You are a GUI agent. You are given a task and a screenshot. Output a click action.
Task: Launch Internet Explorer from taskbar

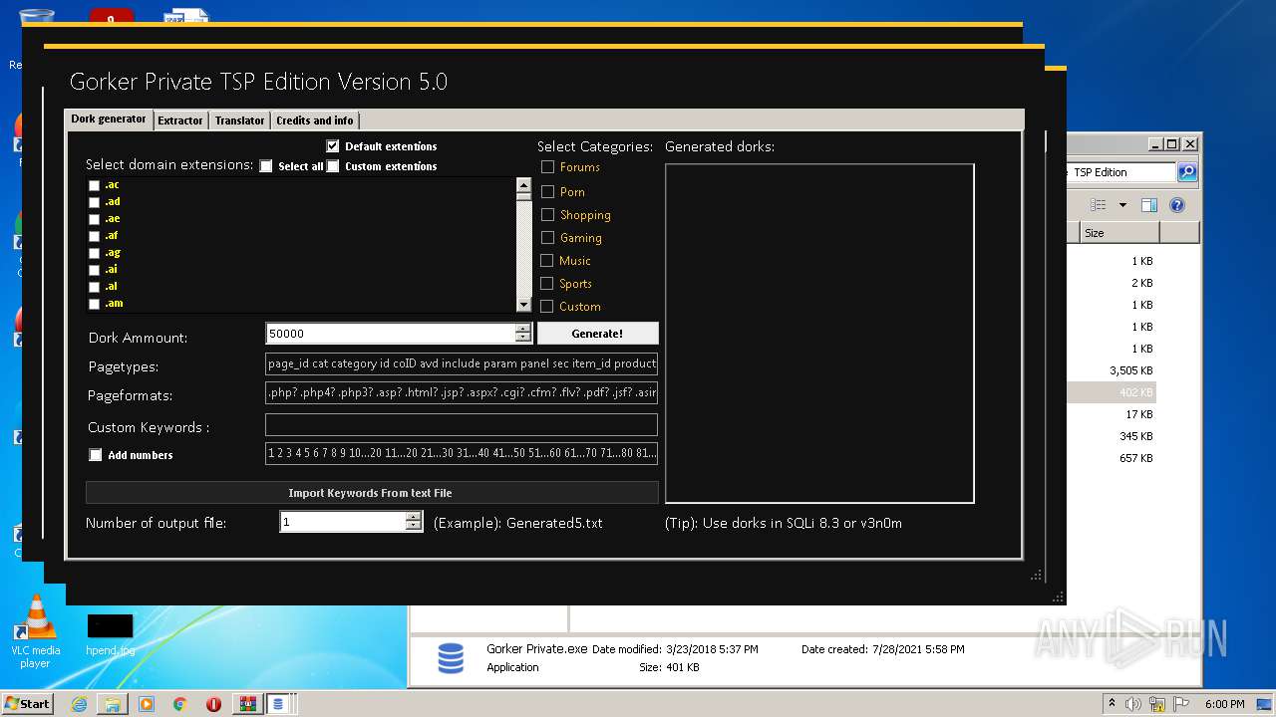point(79,704)
